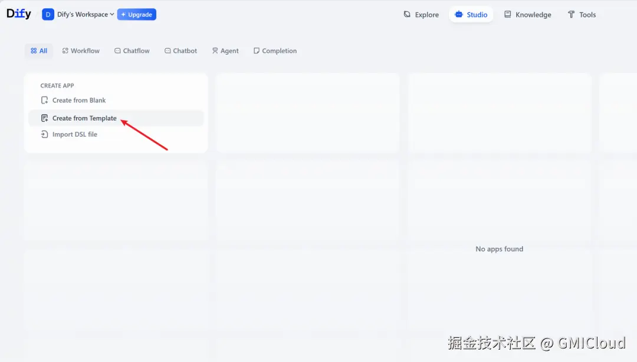The height and width of the screenshot is (362, 637).
Task: Click the workspace 'D' avatar
Action: tap(47, 14)
